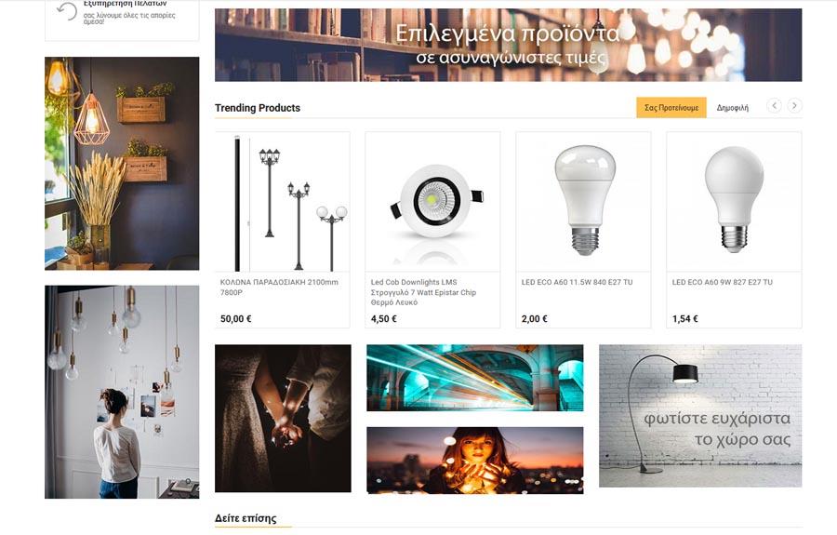The width and height of the screenshot is (837, 535).
Task: Click the copper cage pendant lamp sidebar image
Action: click(122, 164)
